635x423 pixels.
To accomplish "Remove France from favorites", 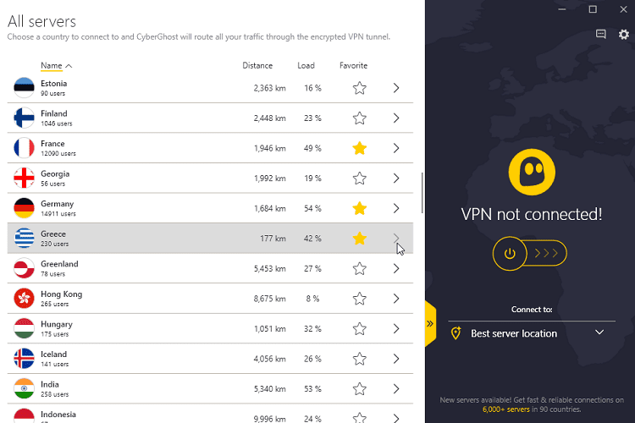I will pyautogui.click(x=360, y=148).
